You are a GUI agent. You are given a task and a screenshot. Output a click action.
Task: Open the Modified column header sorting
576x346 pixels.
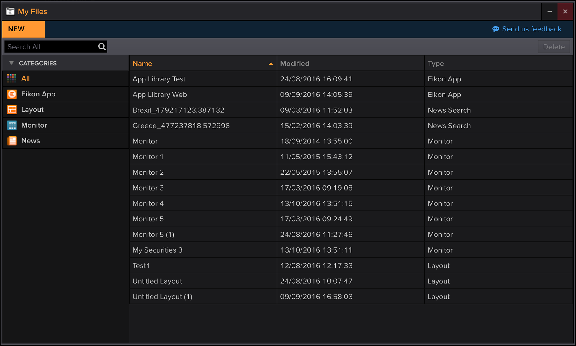295,63
